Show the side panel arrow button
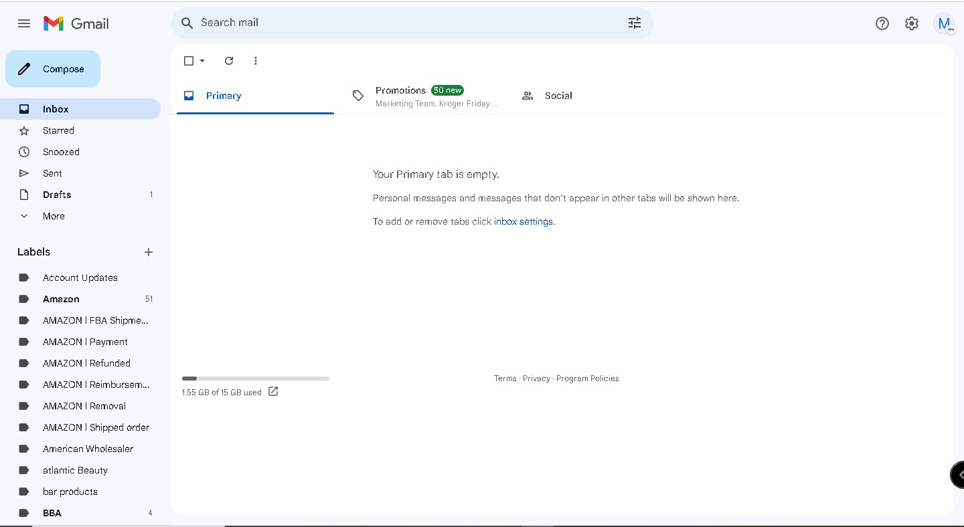 [958, 474]
